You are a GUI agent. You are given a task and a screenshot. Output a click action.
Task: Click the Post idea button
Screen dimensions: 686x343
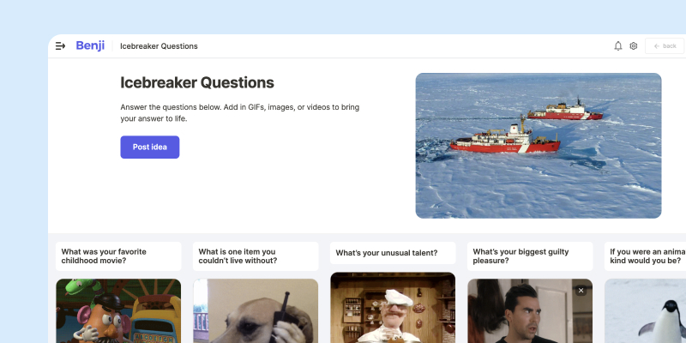coord(149,147)
